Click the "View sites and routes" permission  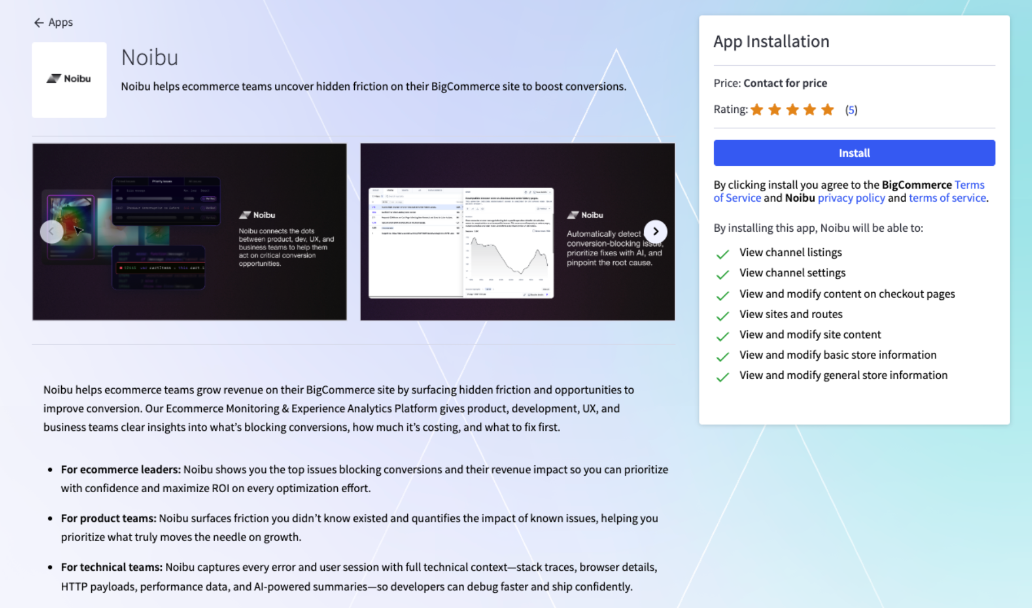click(791, 314)
